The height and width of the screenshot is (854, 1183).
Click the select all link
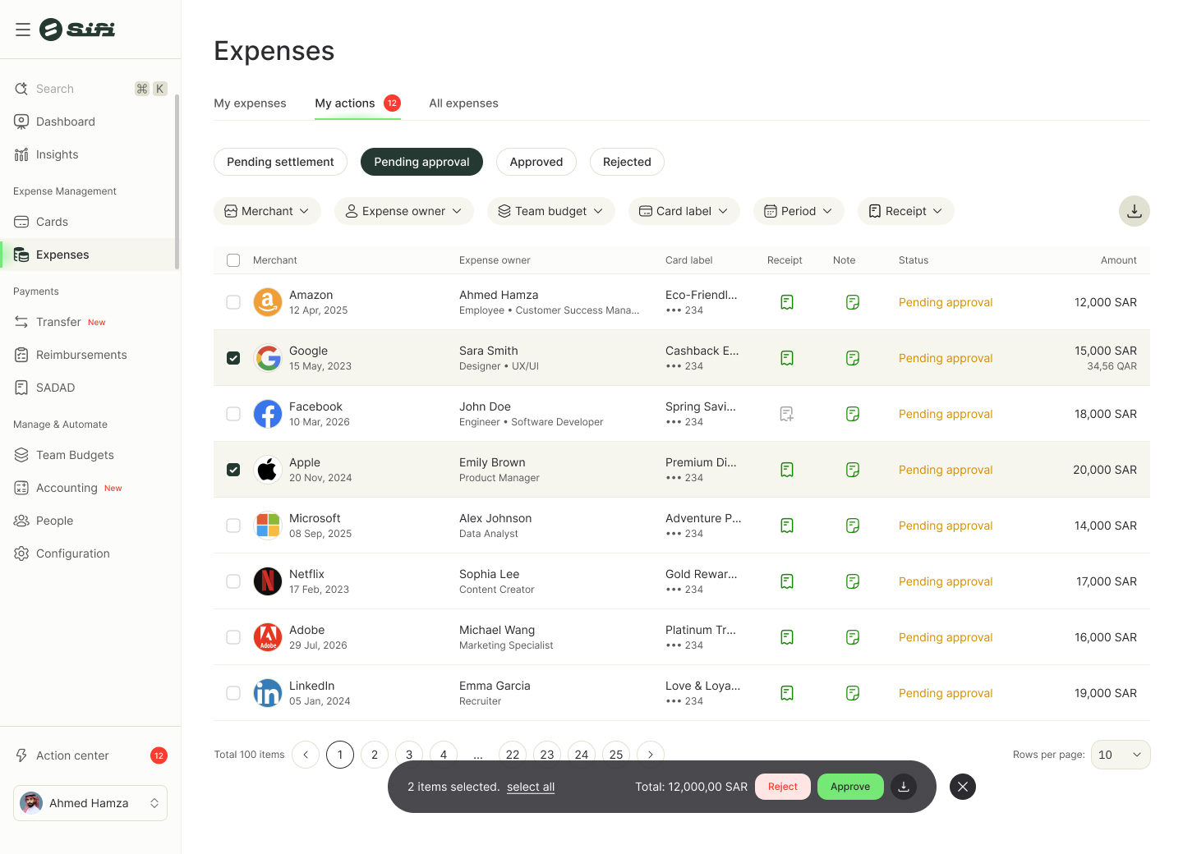[530, 787]
